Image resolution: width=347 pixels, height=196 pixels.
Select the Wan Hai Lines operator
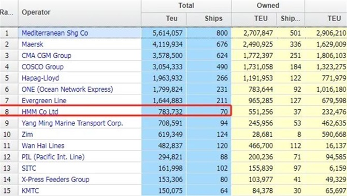point(43,145)
